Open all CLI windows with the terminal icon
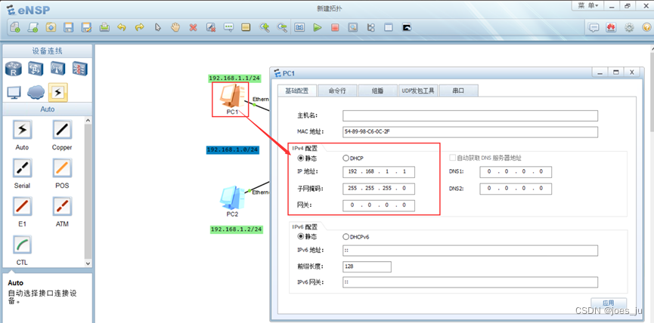This screenshot has width=654, height=323. [407, 27]
